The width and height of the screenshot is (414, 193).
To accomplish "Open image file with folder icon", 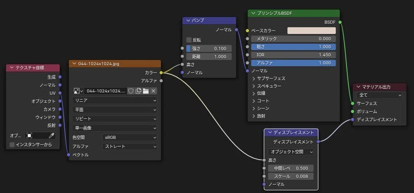I will tap(145, 91).
